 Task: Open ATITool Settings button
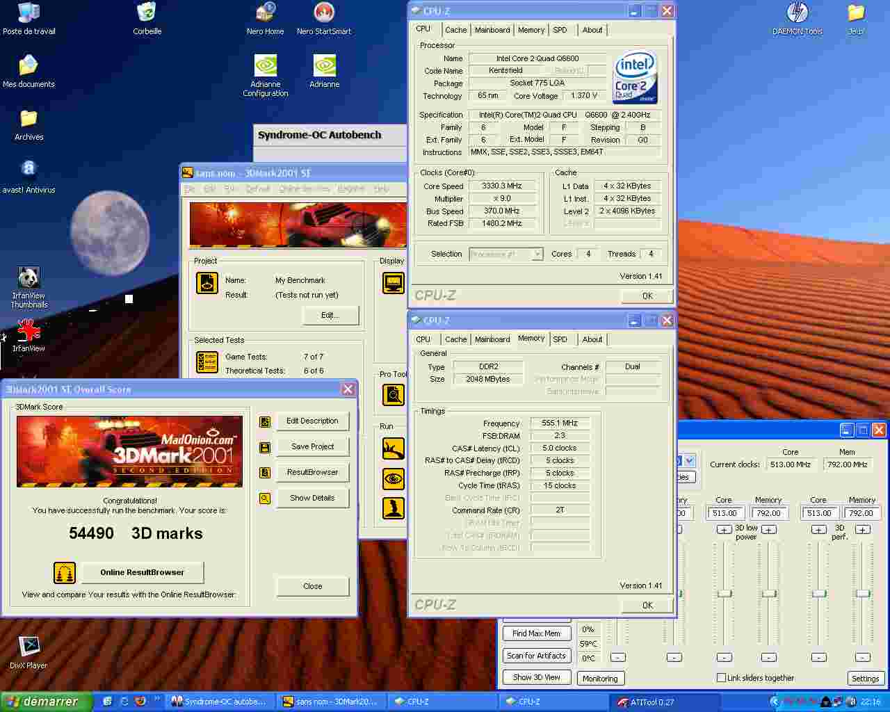click(x=865, y=679)
